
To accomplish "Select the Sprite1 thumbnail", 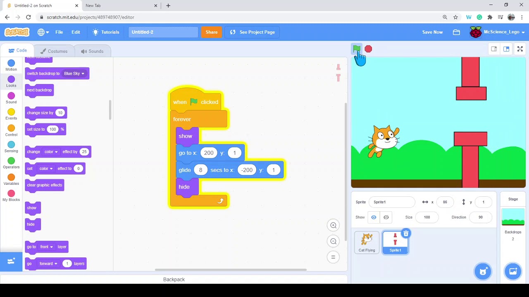I will (x=395, y=242).
